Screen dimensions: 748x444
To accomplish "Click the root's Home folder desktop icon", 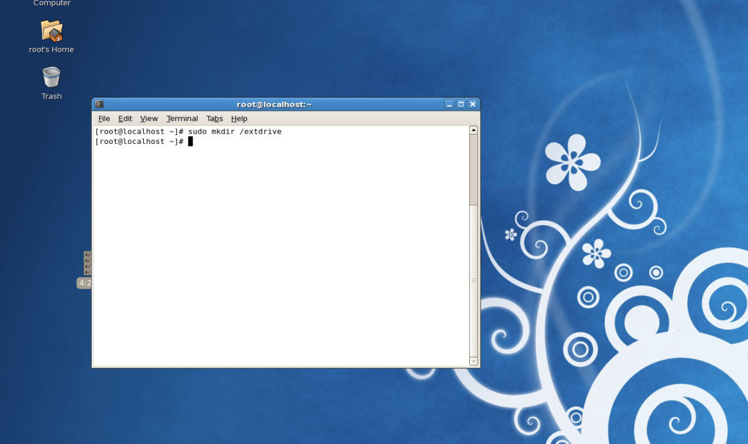I will [51, 31].
